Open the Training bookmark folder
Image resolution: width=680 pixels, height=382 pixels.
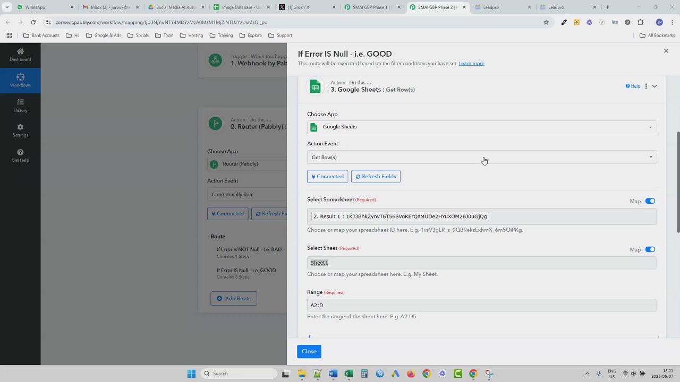point(221,36)
